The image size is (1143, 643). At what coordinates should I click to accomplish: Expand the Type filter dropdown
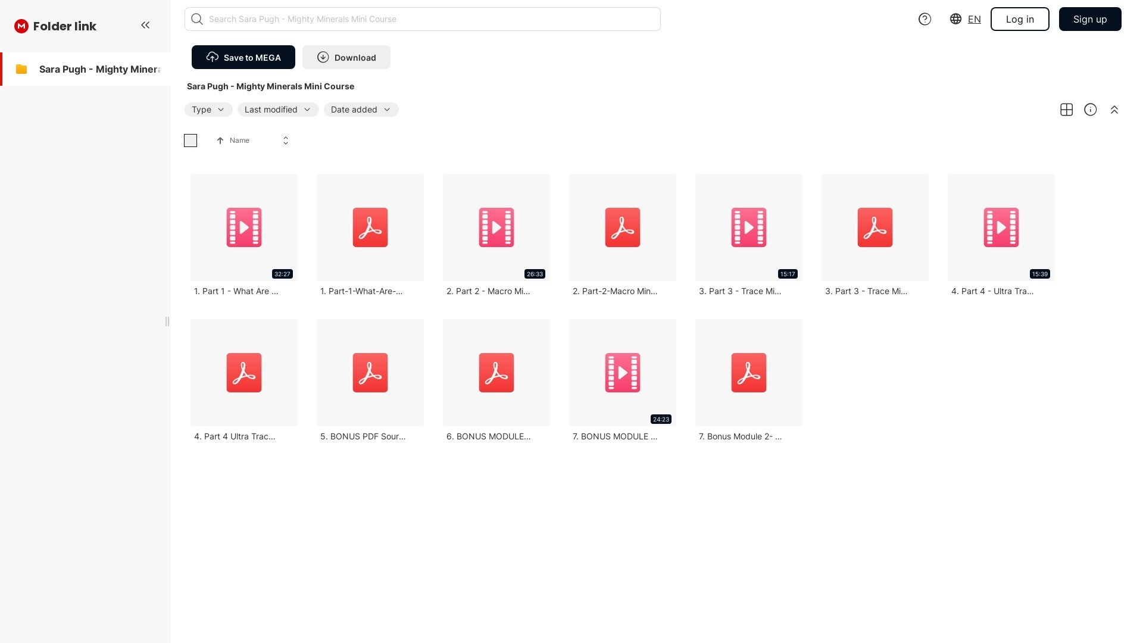click(208, 110)
